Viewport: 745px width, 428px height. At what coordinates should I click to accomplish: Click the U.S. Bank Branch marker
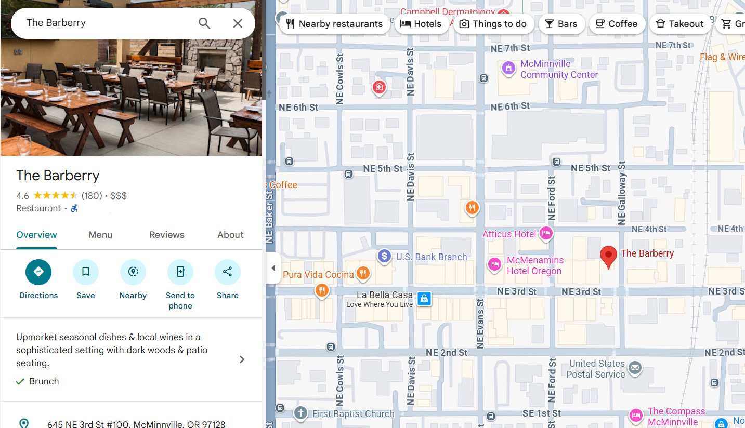(x=384, y=256)
